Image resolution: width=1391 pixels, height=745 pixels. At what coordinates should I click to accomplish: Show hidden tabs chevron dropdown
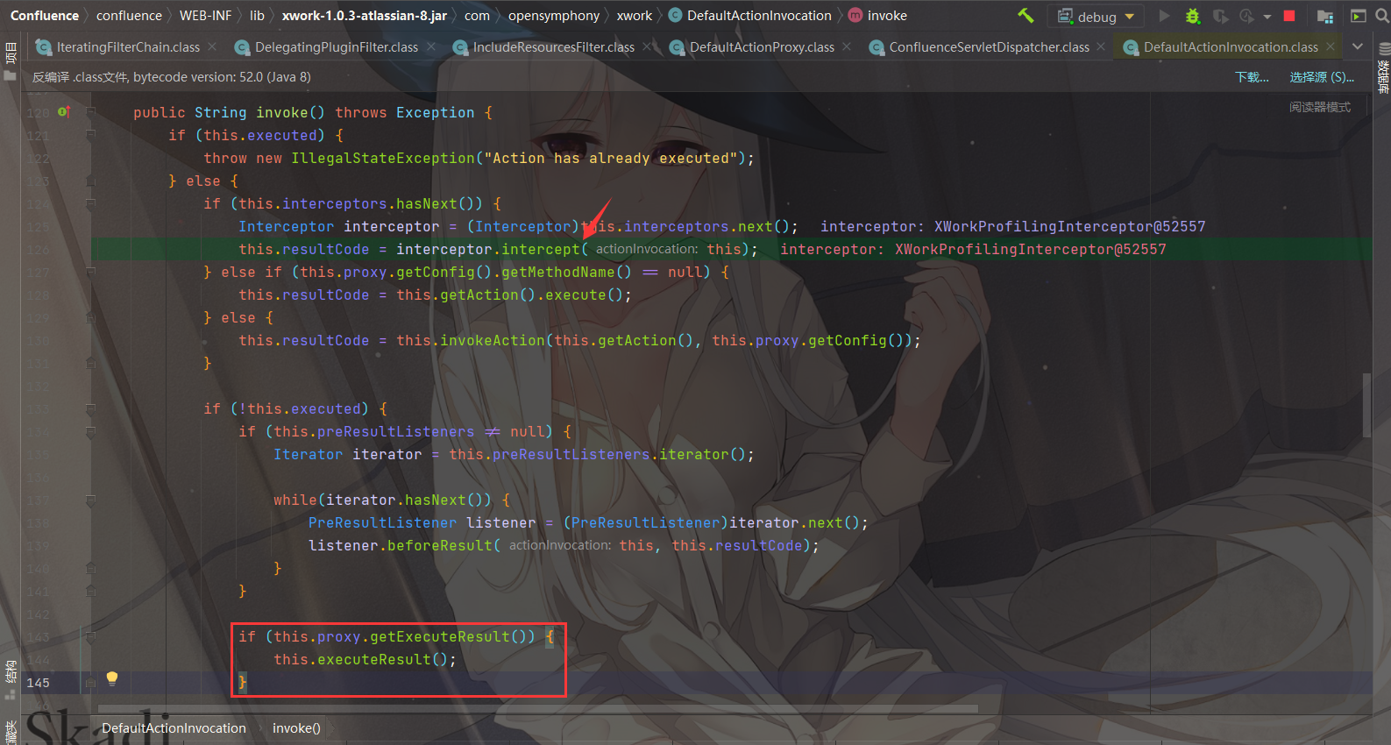click(x=1358, y=46)
